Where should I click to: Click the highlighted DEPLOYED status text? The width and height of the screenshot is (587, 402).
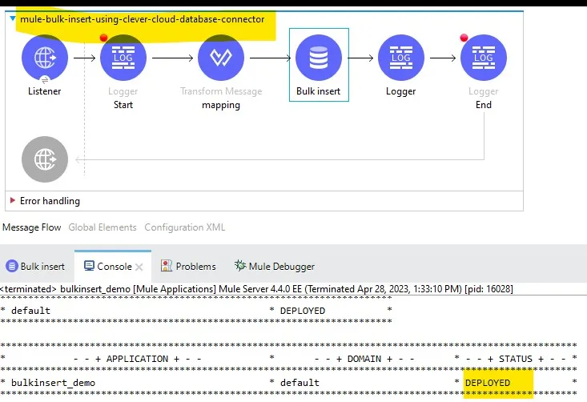488,383
